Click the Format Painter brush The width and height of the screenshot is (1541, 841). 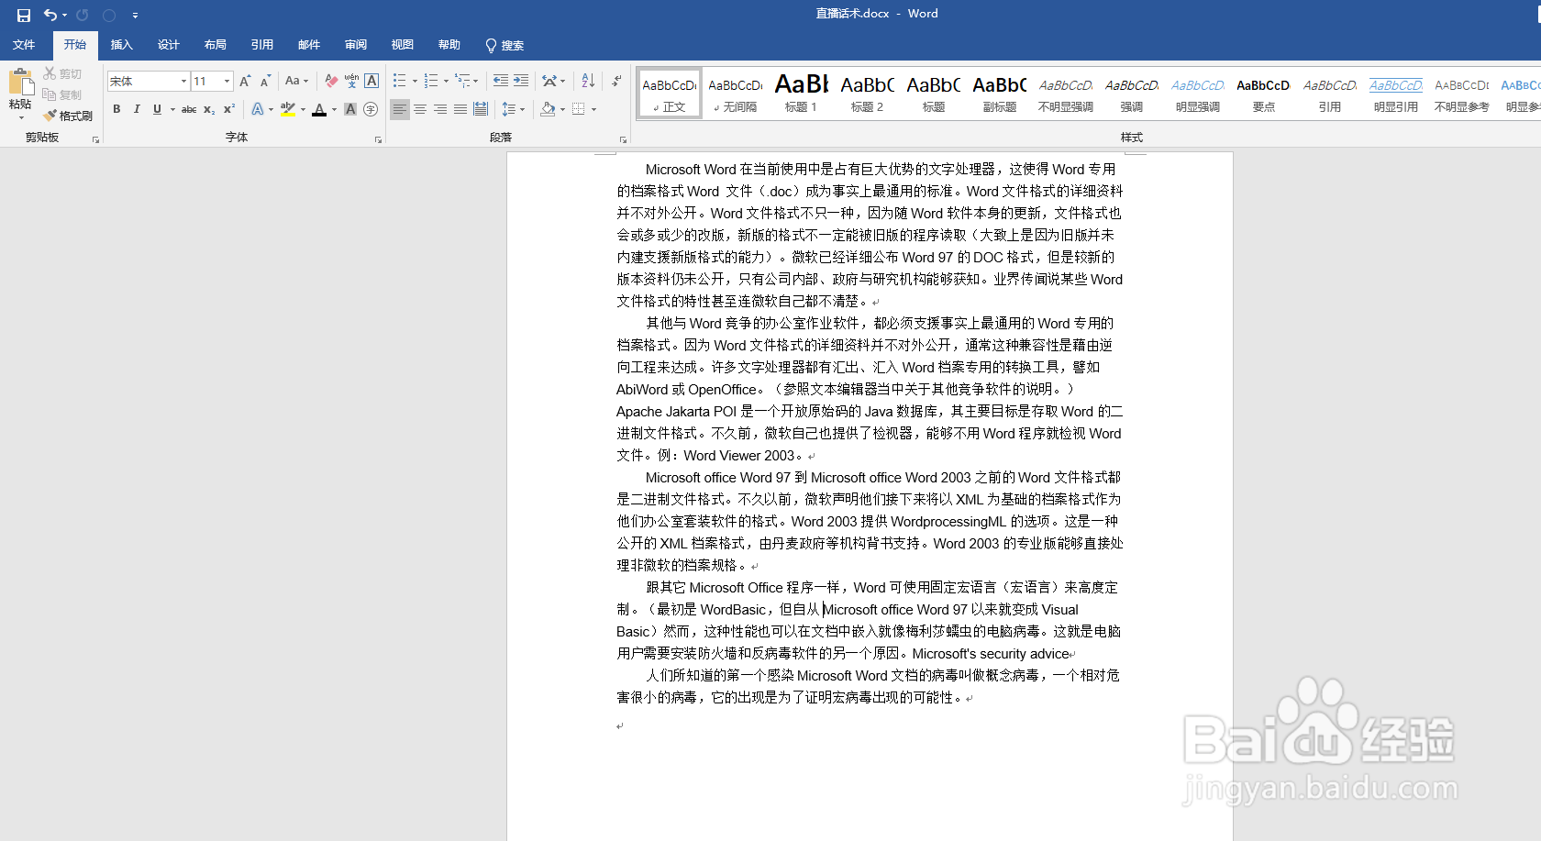tap(68, 116)
